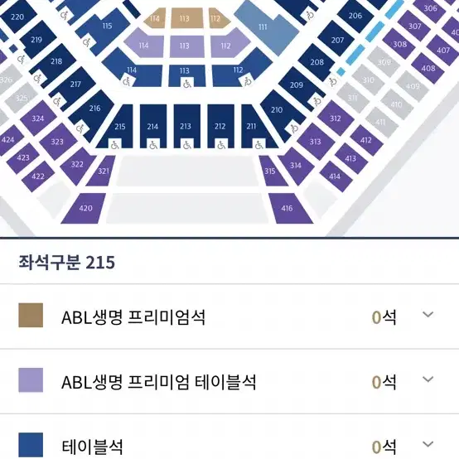459x459 pixels.
Task: Click wheelchair icon below section 213
Action: pos(187,144)
